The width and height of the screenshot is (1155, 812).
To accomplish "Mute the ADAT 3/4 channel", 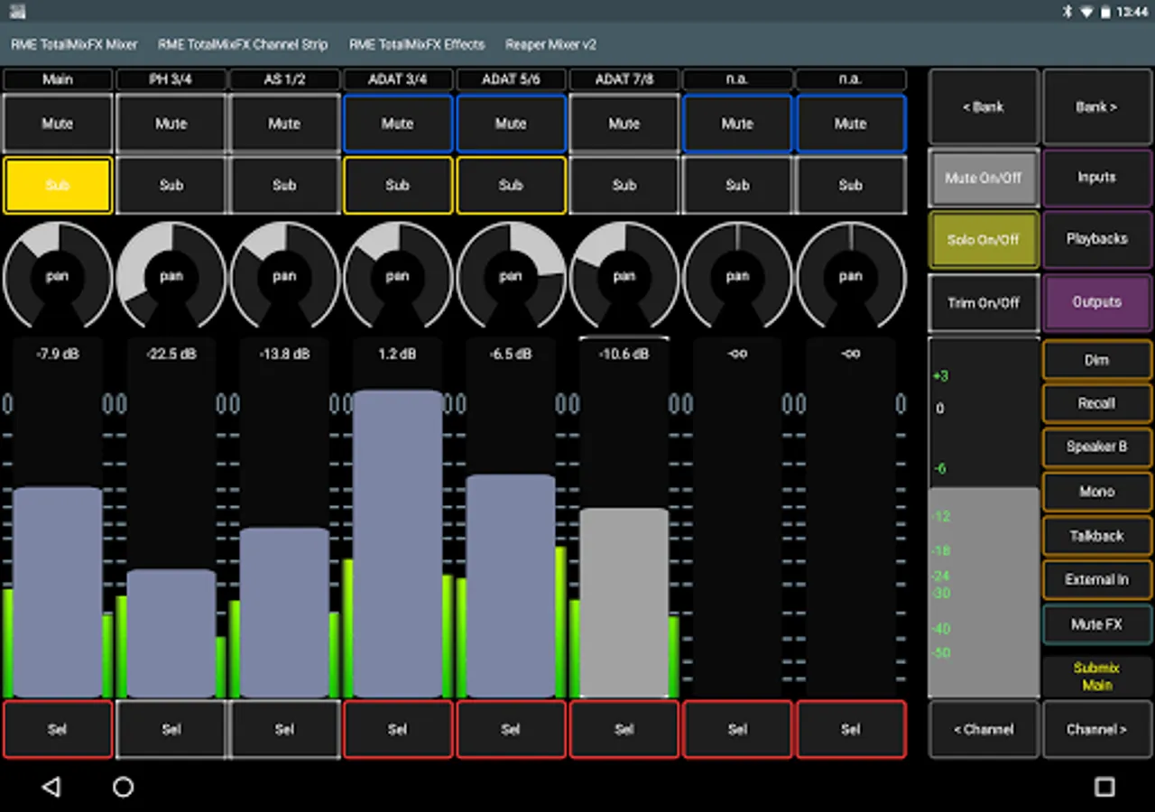I will [397, 124].
